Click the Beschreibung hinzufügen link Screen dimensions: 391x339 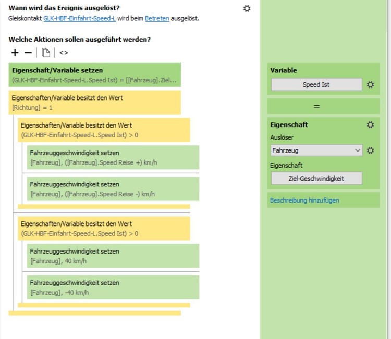click(304, 200)
